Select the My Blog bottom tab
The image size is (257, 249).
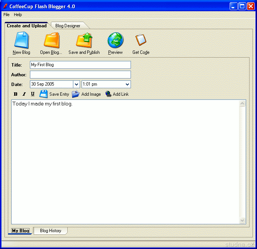[21, 231]
